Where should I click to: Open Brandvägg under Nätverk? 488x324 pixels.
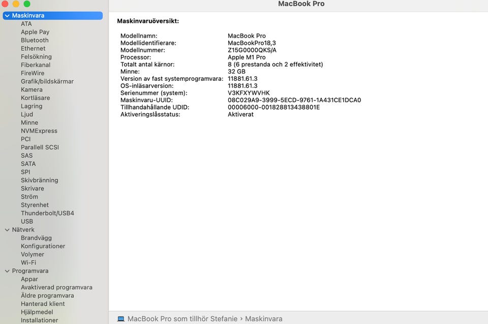coord(36,238)
